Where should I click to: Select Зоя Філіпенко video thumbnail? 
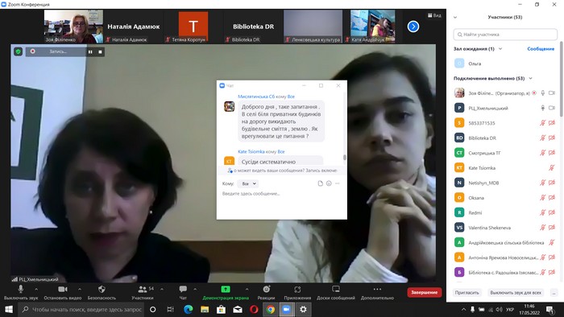73,27
